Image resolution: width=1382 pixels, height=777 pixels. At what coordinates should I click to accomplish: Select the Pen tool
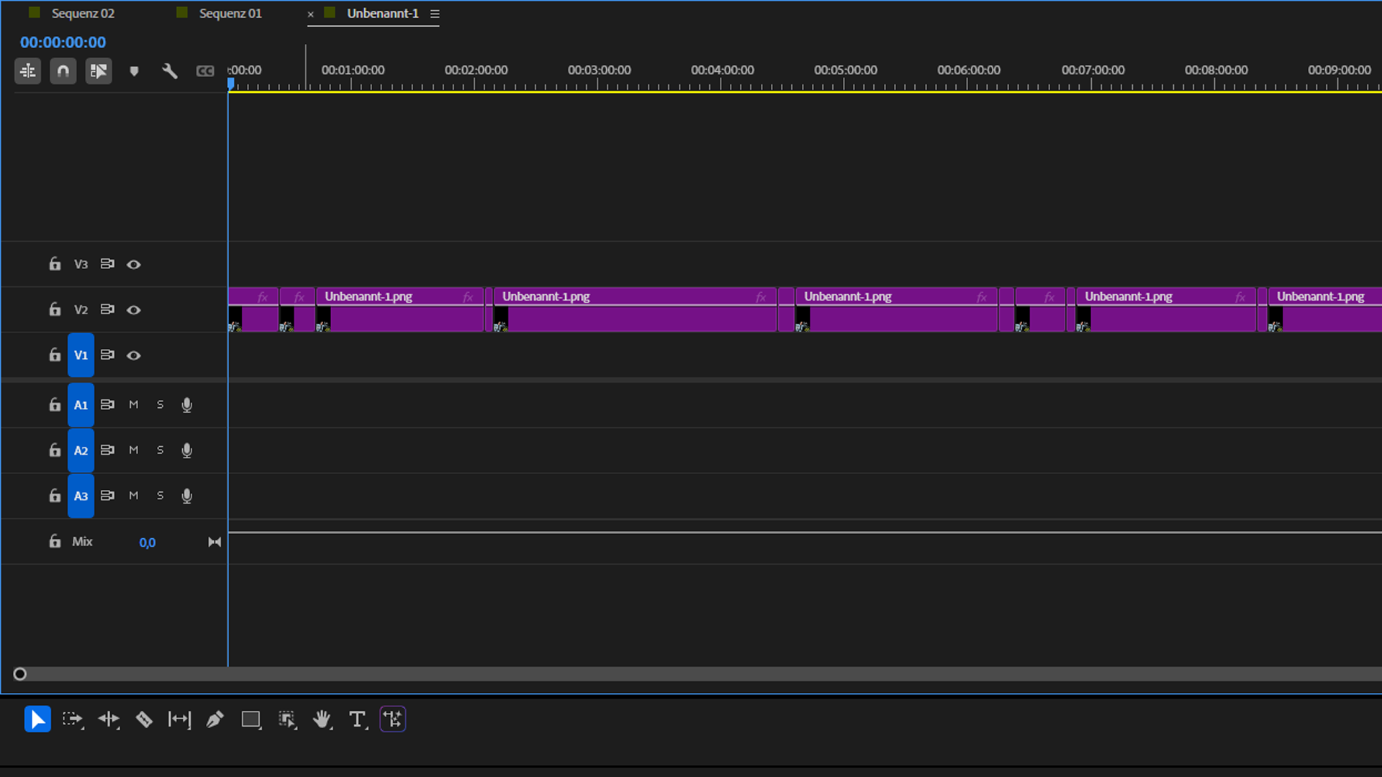pyautogui.click(x=214, y=719)
